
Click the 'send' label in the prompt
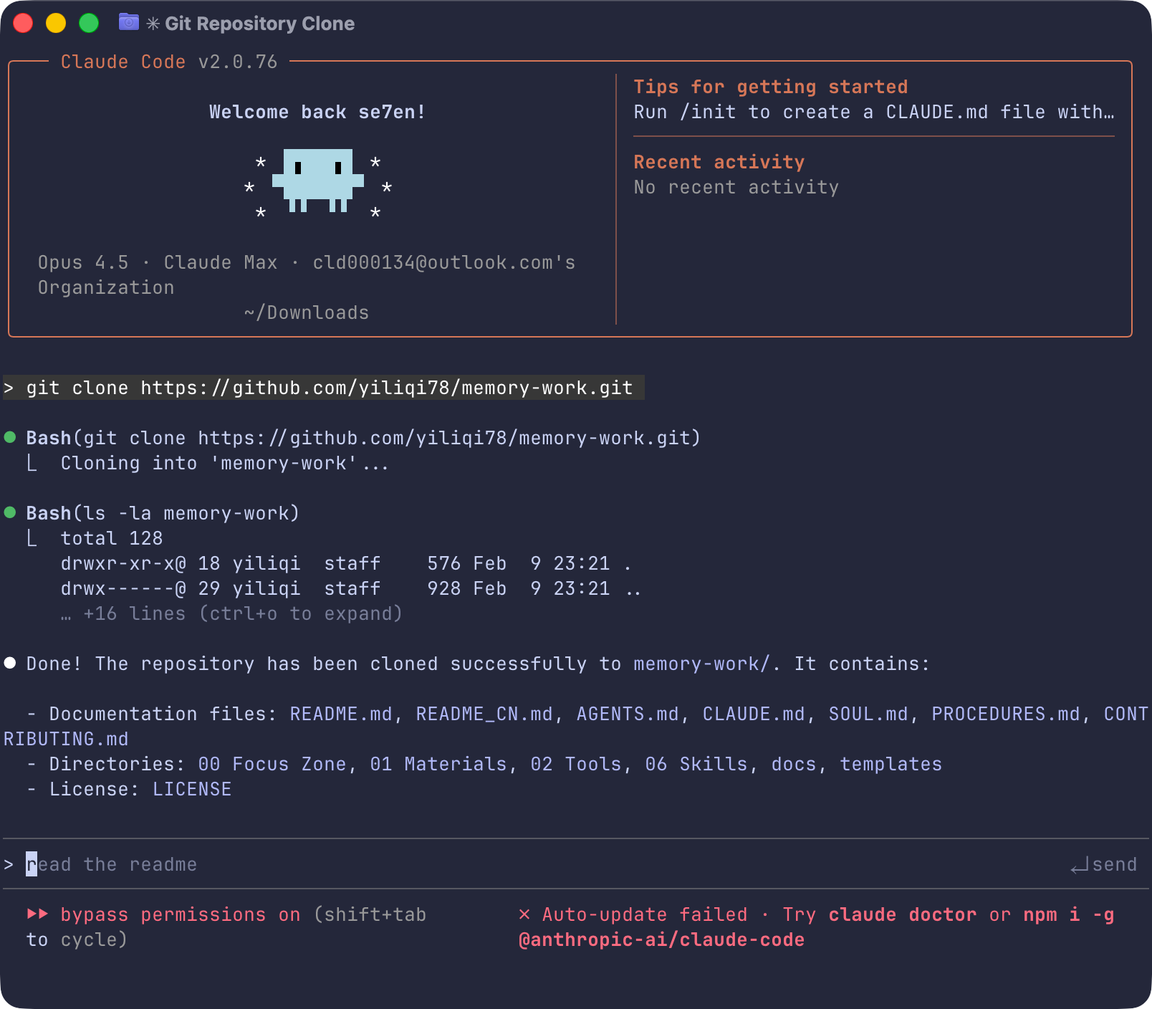1115,864
